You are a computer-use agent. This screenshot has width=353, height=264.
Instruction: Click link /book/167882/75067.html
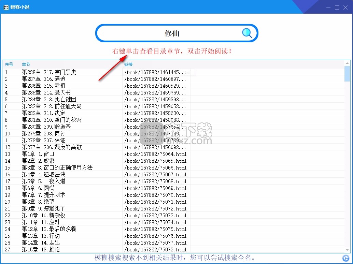tap(155, 175)
